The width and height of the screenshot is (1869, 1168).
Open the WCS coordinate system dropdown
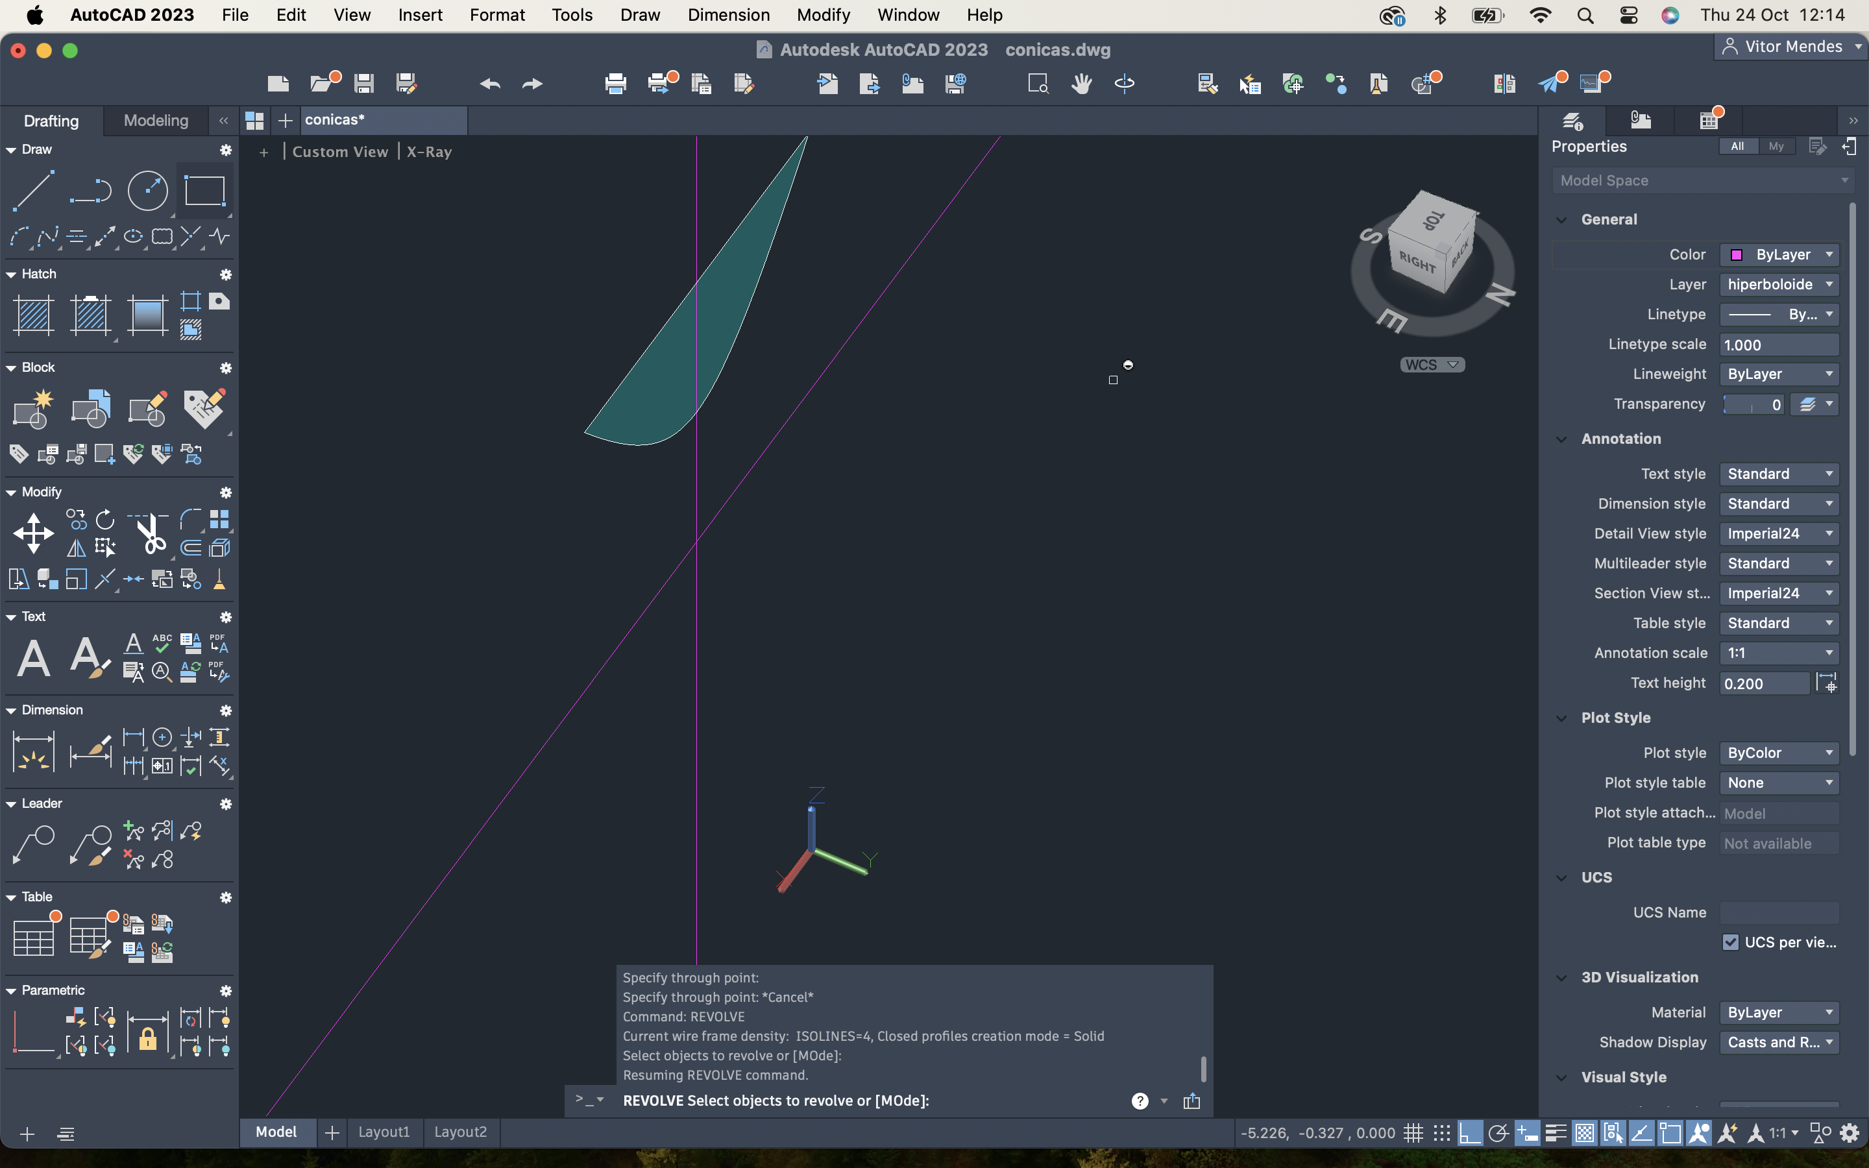[1433, 365]
